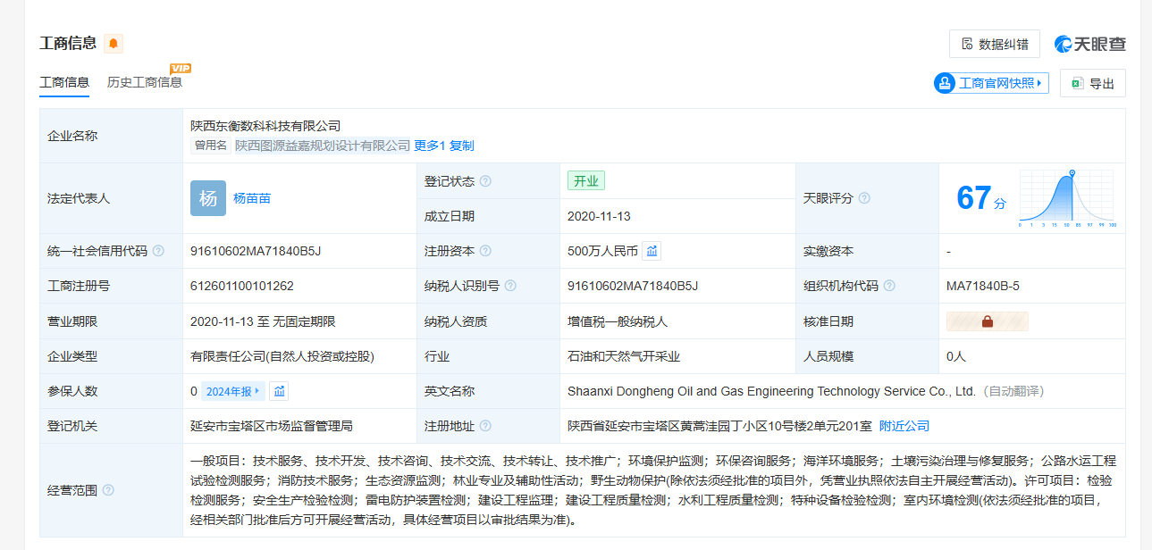Screen dimensions: 1152x550
Task: Click help icon beside 注册资本
Action: (x=485, y=251)
